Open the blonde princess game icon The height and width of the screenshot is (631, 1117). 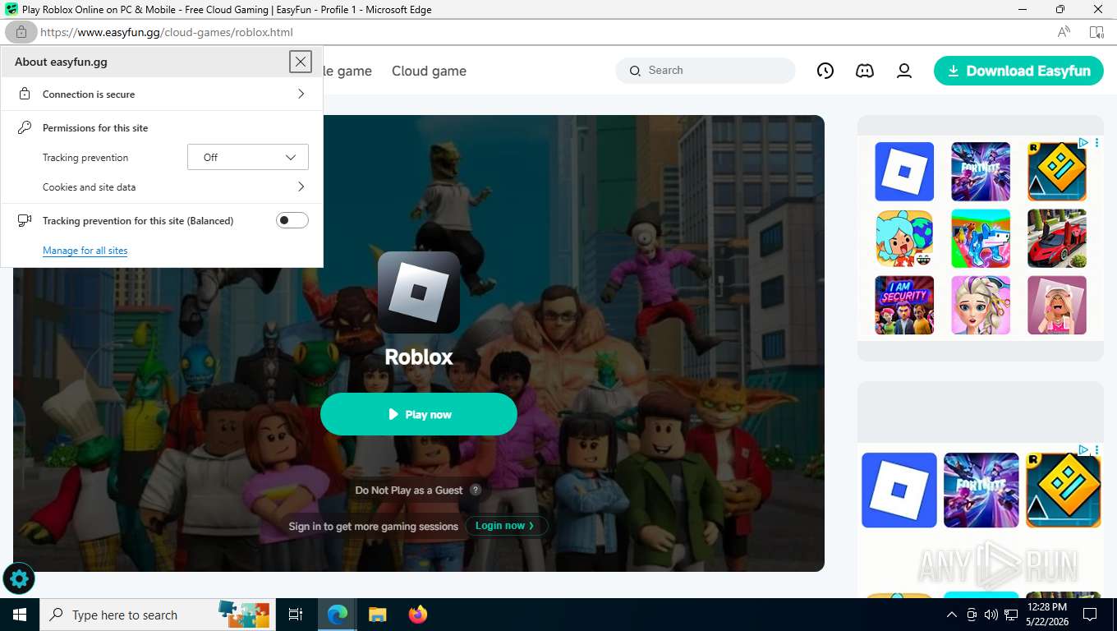(981, 305)
